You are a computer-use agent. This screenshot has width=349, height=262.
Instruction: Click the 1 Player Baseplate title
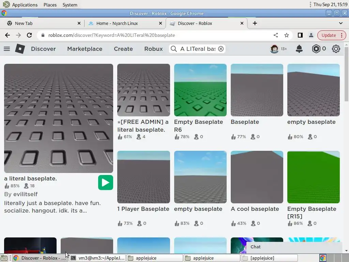click(143, 209)
